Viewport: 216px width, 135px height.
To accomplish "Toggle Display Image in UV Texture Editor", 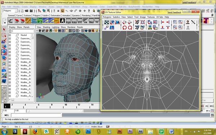I will 188,22.
